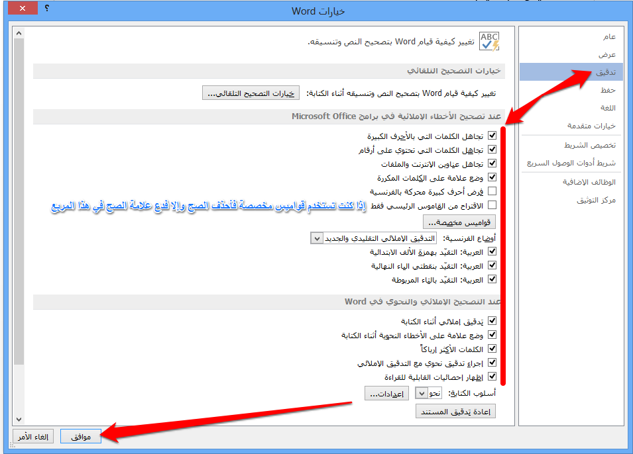The image size is (633, 454).
Task: Click خيارات التصحيح التلقائي button
Action: 251,93
